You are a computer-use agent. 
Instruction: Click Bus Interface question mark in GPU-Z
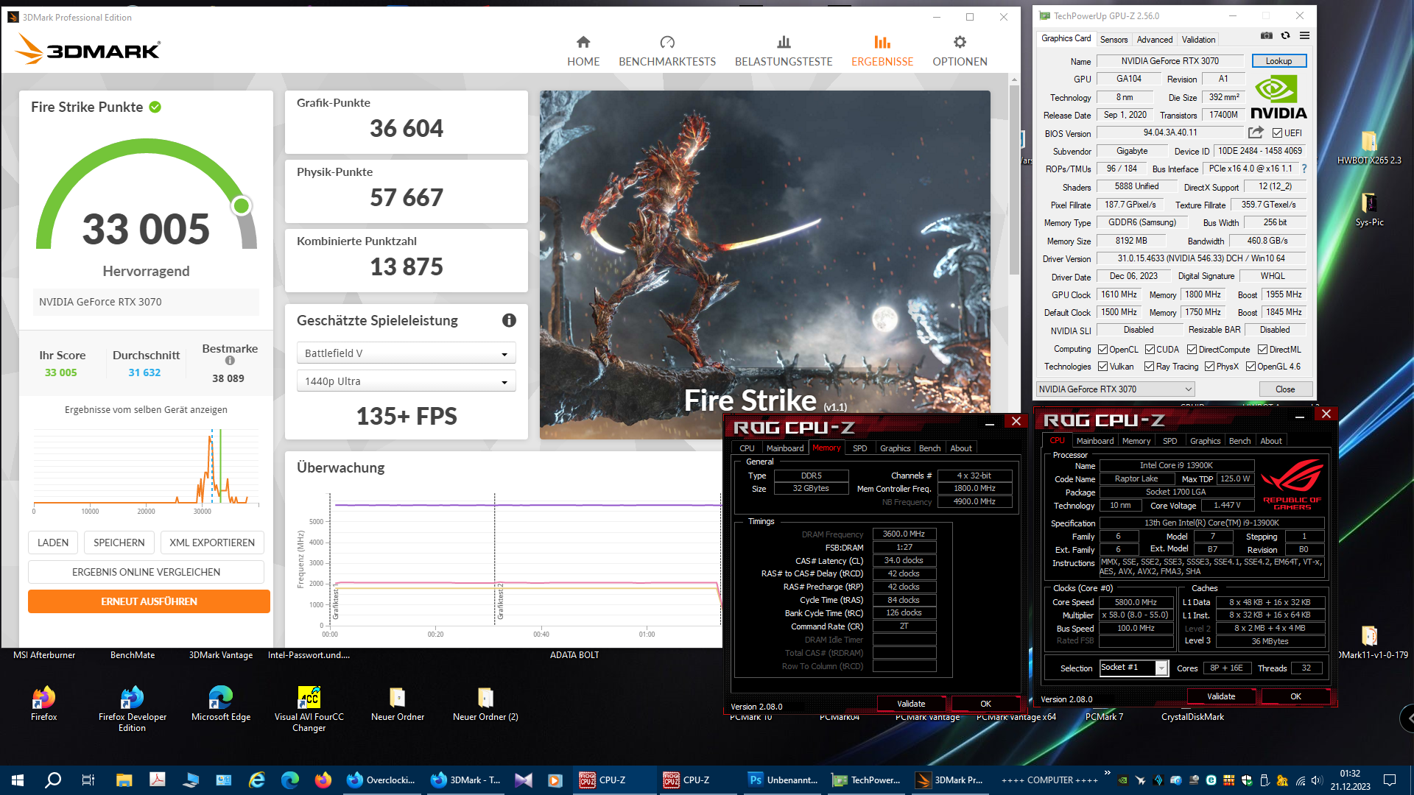1304,169
